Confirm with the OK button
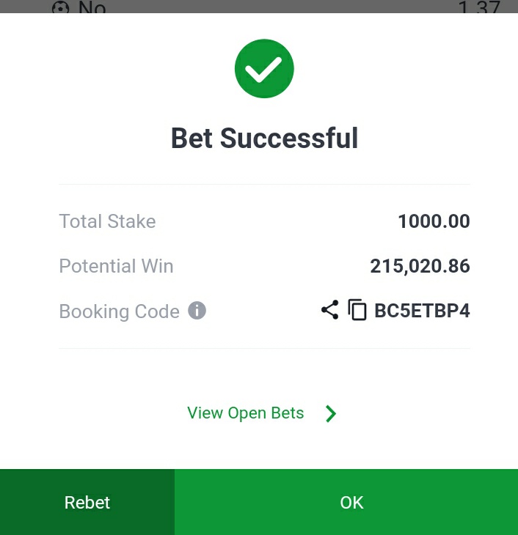Image resolution: width=518 pixels, height=535 pixels. click(x=346, y=502)
